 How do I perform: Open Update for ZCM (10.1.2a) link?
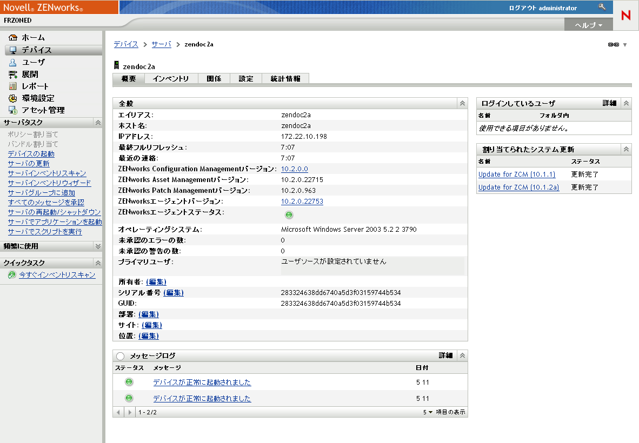pyautogui.click(x=519, y=187)
